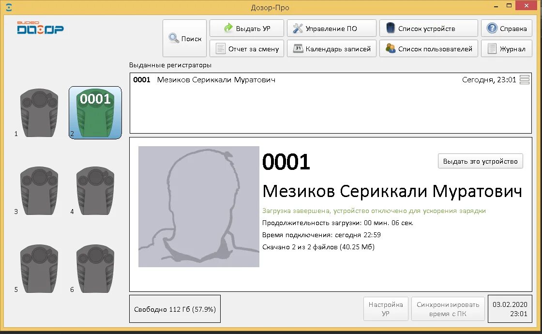
Task: Open Справка help
Action: 506,29
